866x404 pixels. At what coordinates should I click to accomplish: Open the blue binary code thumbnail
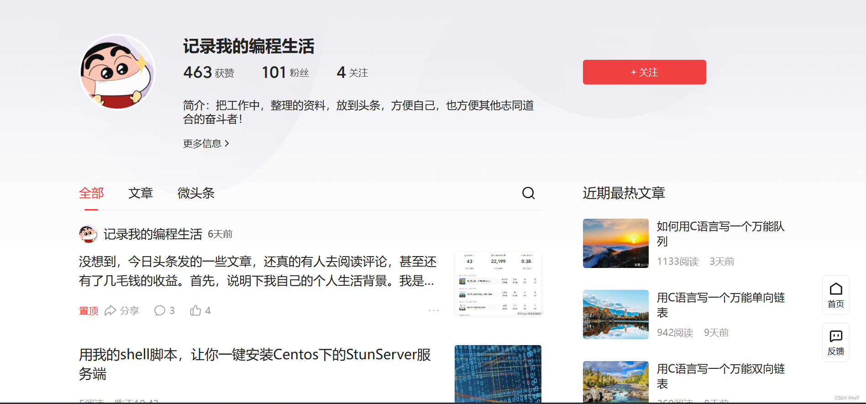click(498, 374)
